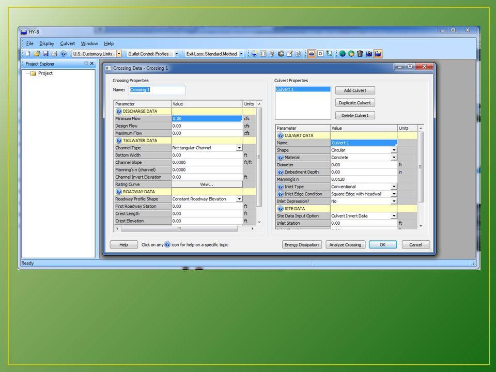496x372 pixels.
Task: Expand the culvert Shape dropdown
Action: 394,150
